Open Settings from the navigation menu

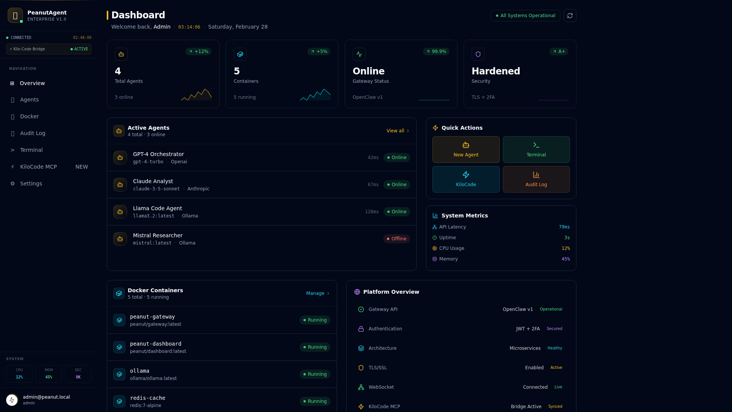[31, 183]
